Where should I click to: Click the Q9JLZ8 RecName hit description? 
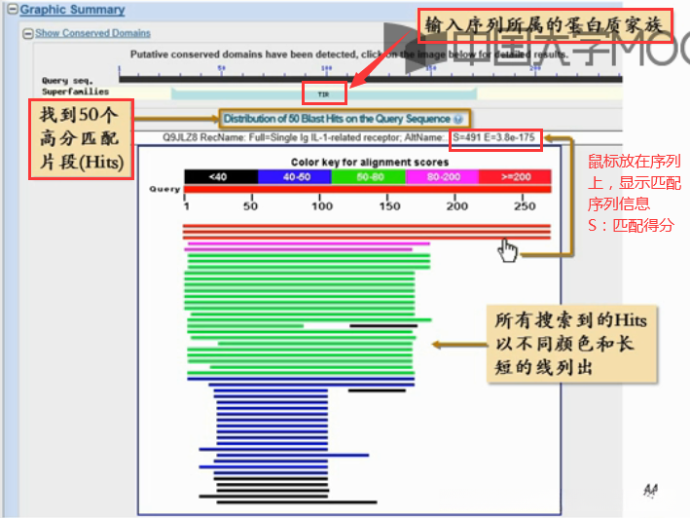click(x=303, y=137)
